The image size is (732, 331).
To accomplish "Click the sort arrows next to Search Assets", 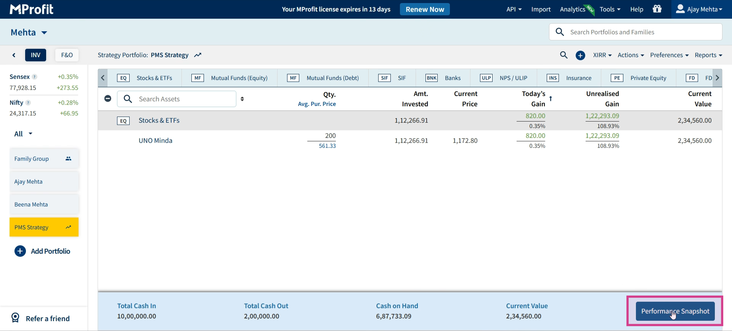I will point(242,99).
